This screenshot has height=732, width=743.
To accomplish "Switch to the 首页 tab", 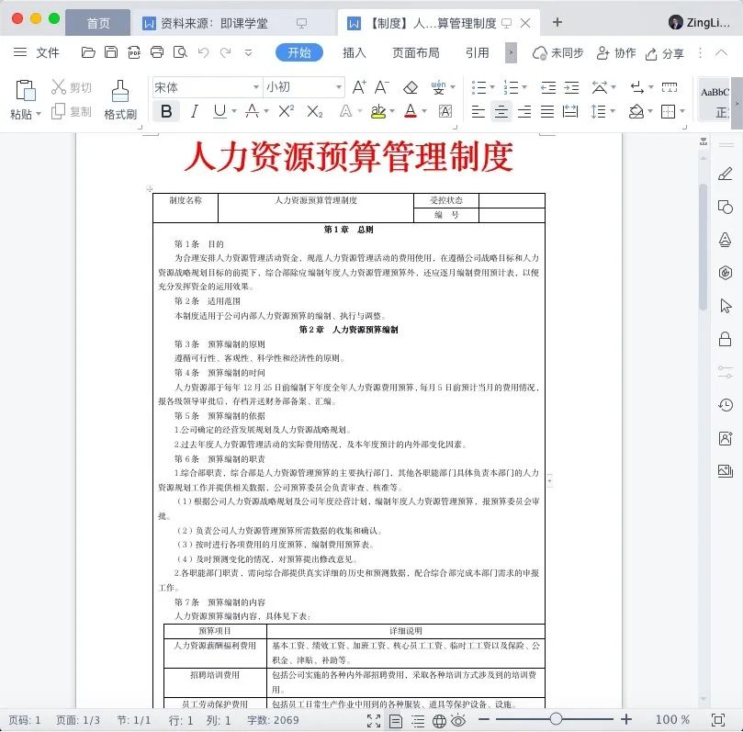I will tap(97, 23).
